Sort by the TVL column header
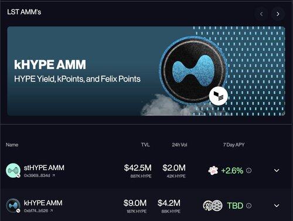Image resolution: width=293 pixels, height=221 pixels. tap(145, 145)
